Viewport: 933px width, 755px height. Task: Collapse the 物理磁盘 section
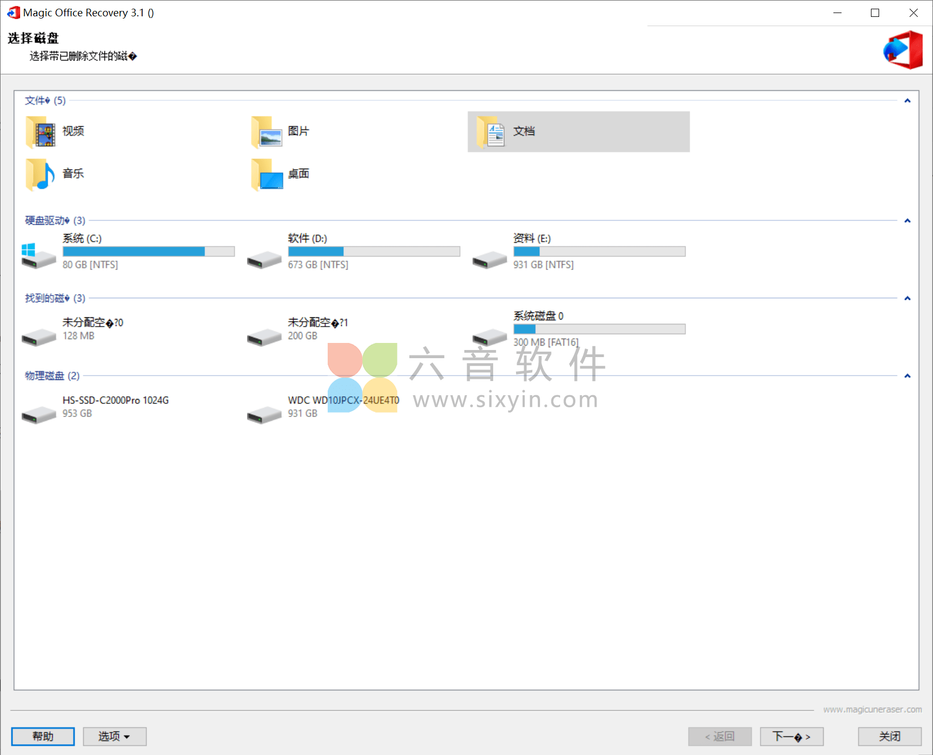(x=907, y=376)
